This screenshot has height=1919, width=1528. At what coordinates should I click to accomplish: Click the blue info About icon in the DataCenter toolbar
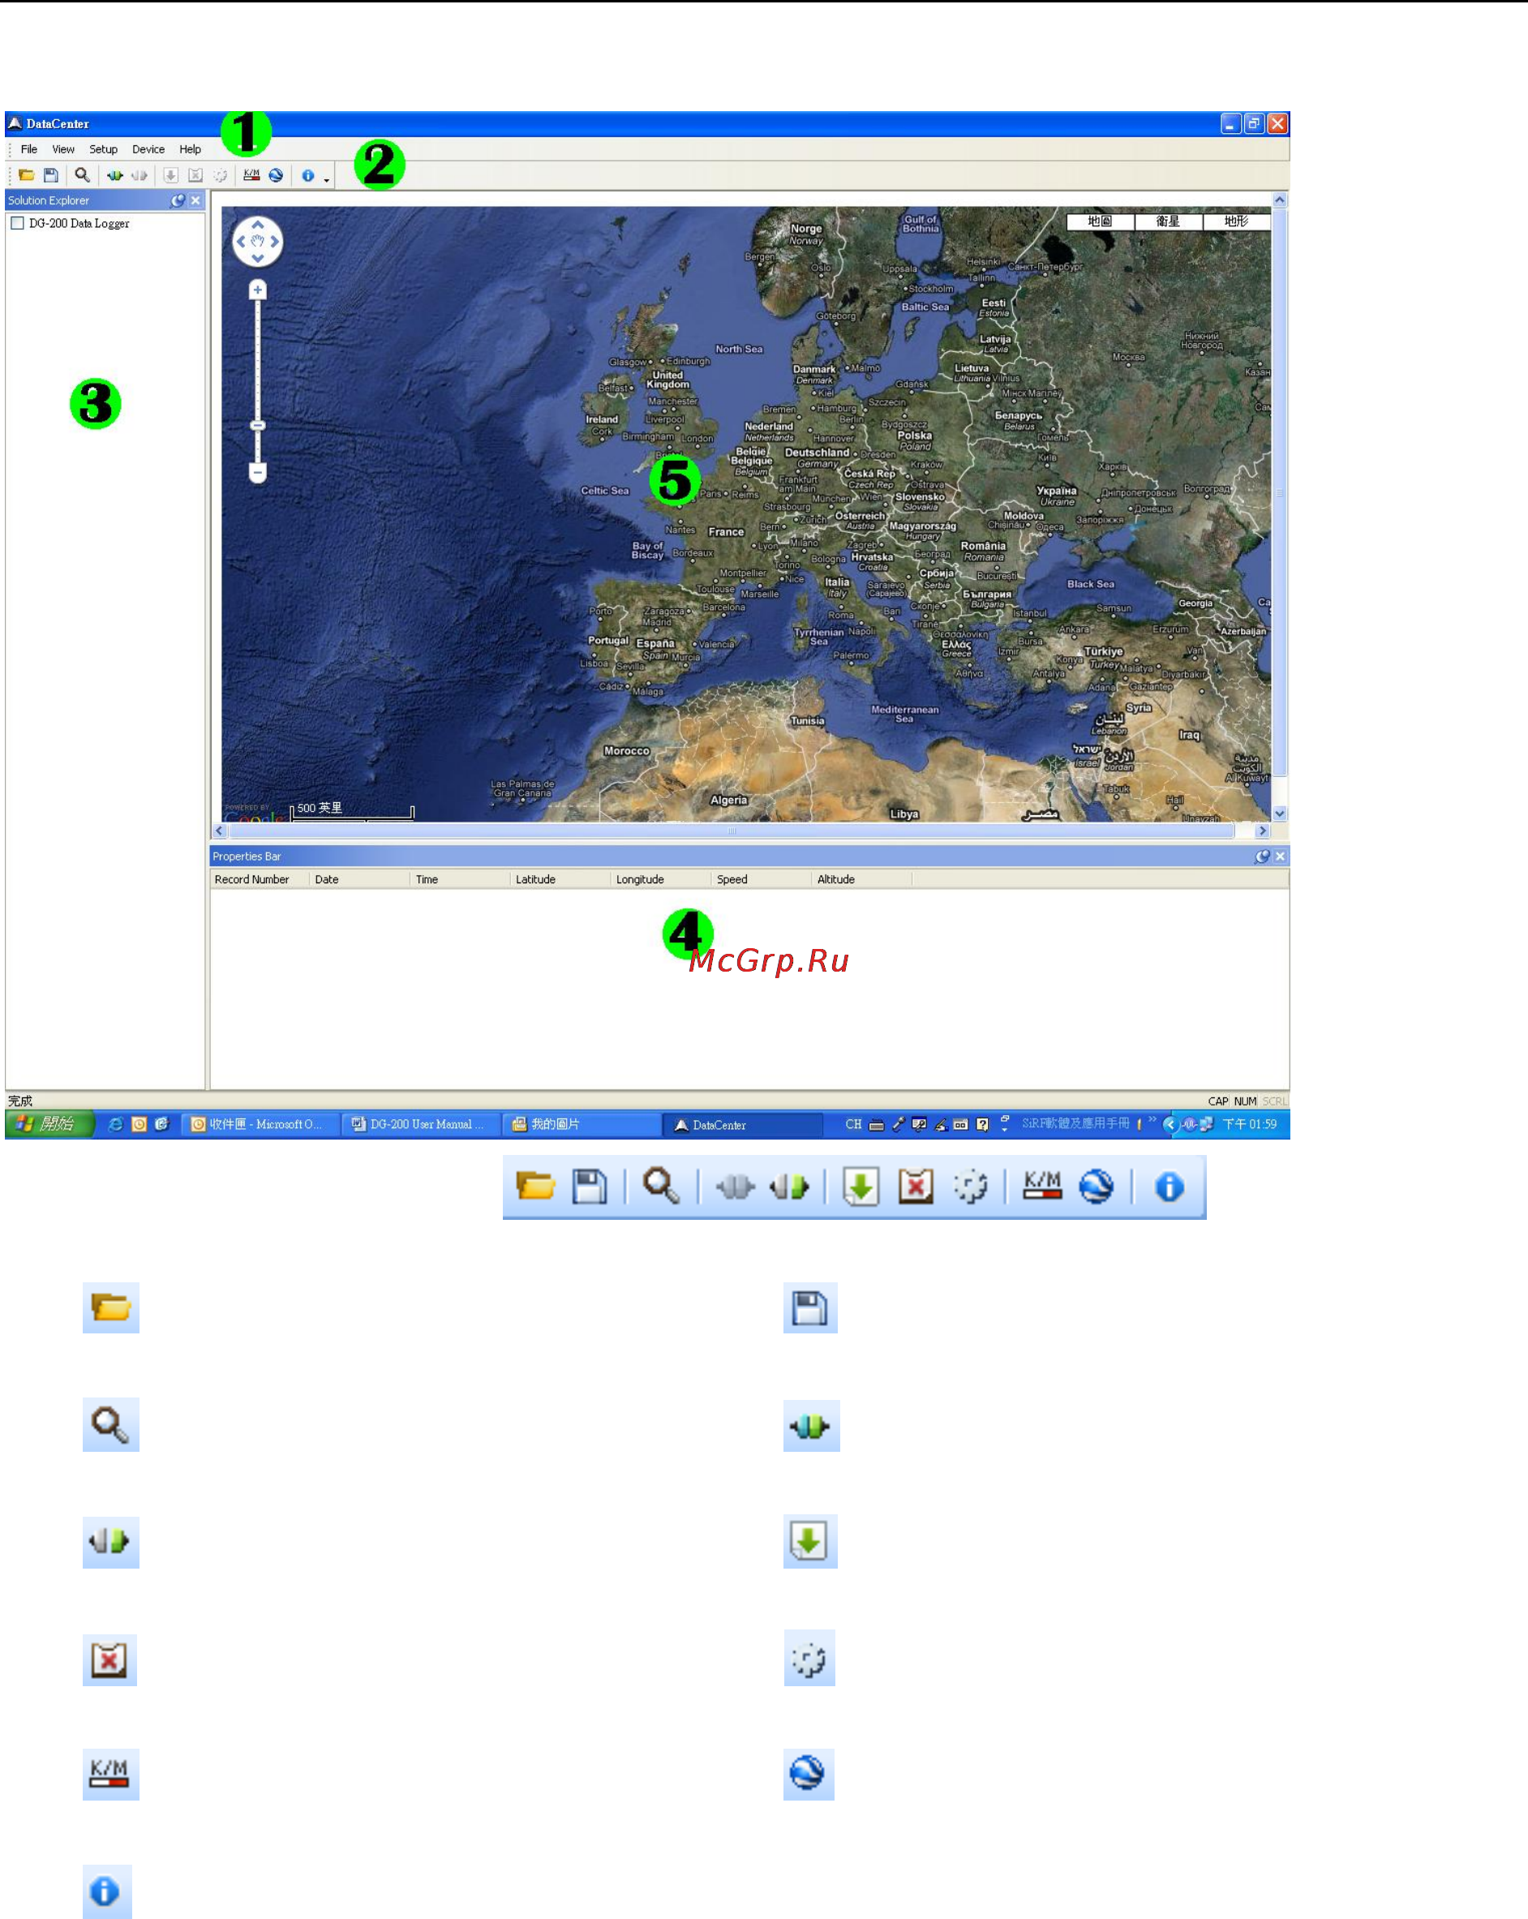pos(308,175)
